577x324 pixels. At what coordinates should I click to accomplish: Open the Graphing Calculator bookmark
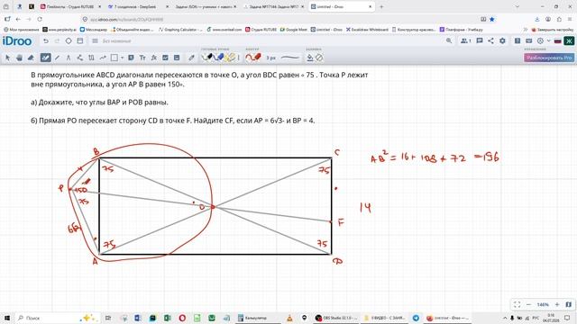tap(180, 30)
